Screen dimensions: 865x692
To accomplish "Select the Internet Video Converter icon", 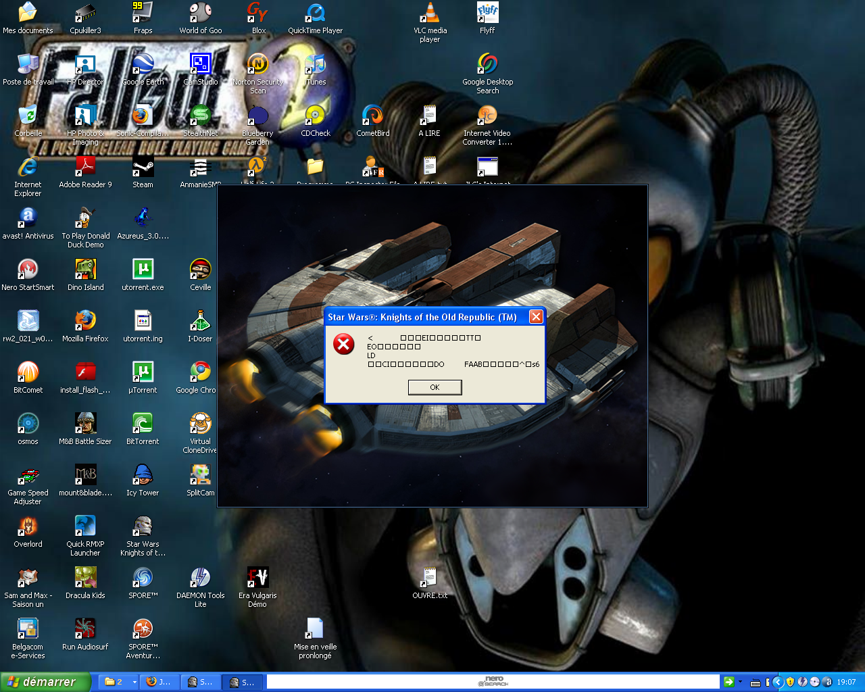I will pyautogui.click(x=487, y=125).
